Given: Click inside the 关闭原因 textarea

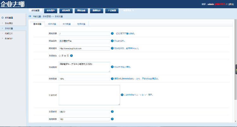Looking at the screenshot, I should [84, 67].
